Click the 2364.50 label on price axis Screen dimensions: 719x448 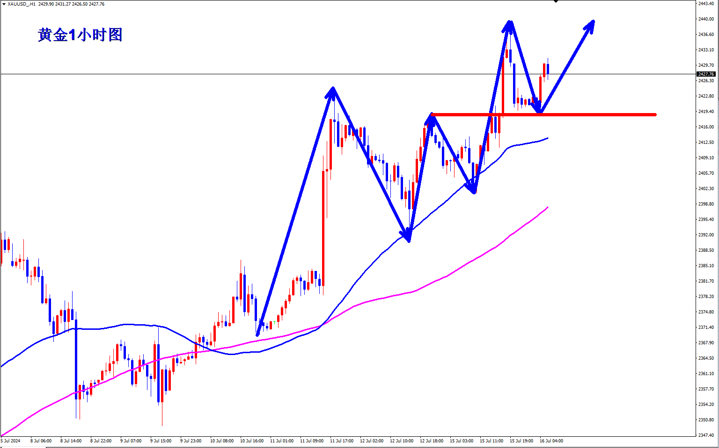coord(706,358)
